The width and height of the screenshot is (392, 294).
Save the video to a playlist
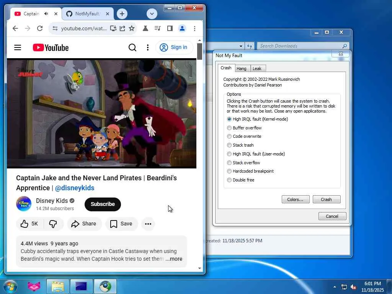(x=121, y=224)
